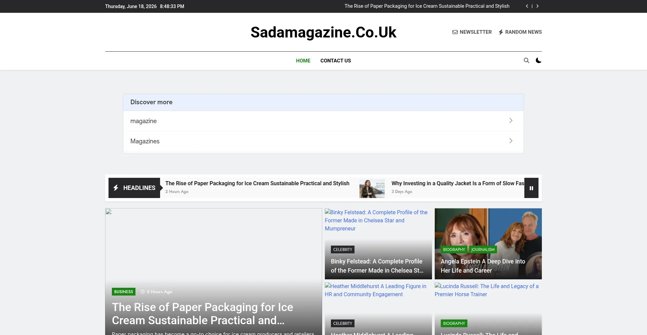647x335 pixels.
Task: Select the 'magazine' discover entry text
Action: 144,121
